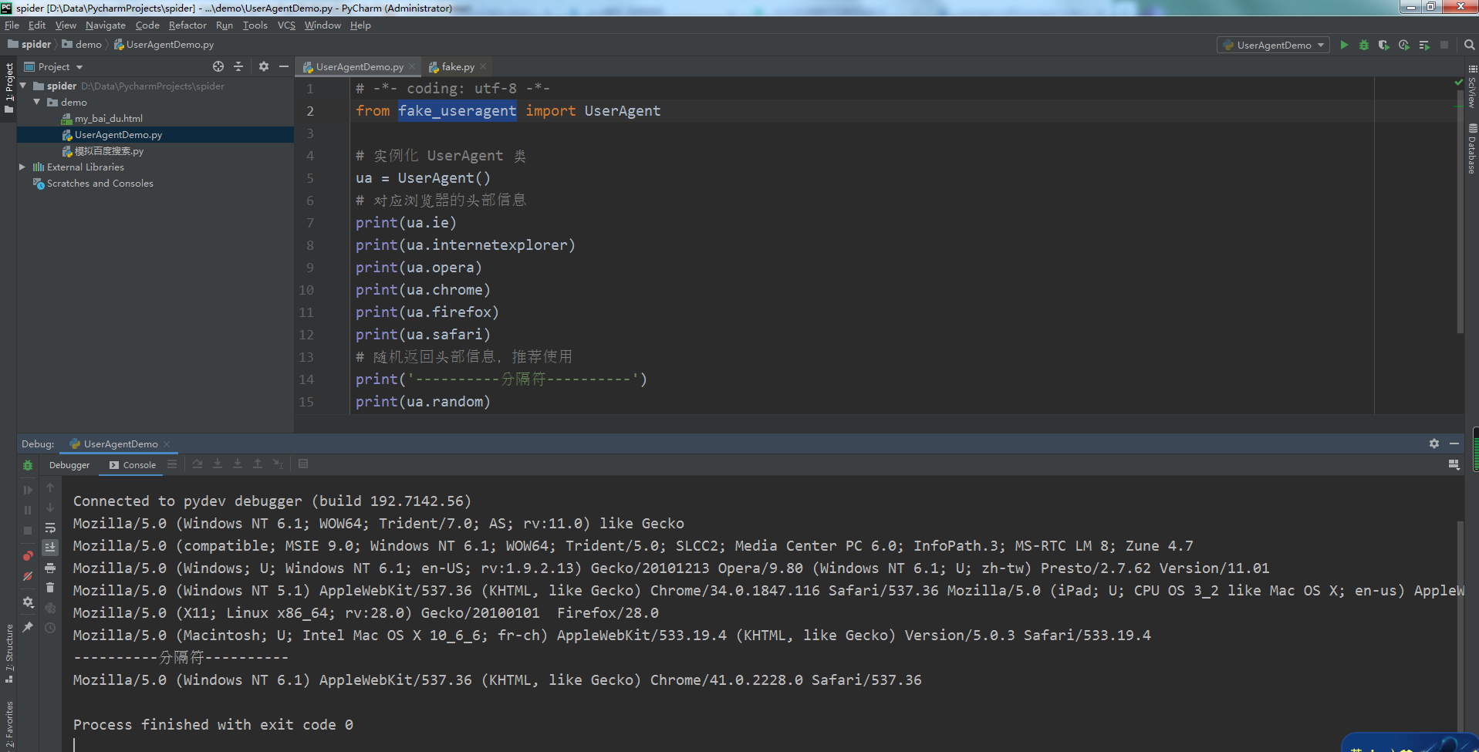Image resolution: width=1479 pixels, height=752 pixels.
Task: Open Evaluate Expression calculator icon
Action: click(x=303, y=464)
